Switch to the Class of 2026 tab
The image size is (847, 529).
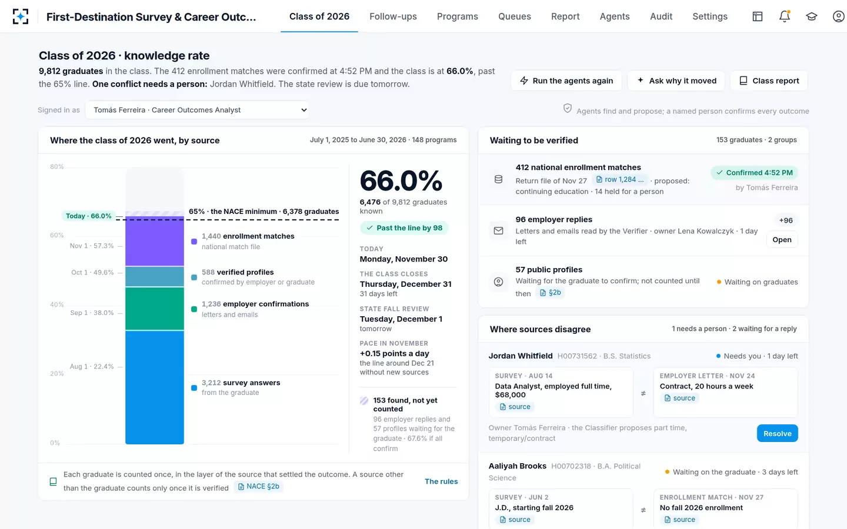click(x=319, y=16)
